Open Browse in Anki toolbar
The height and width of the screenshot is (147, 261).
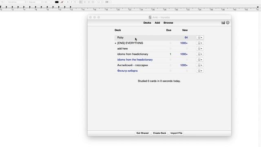tap(168, 23)
